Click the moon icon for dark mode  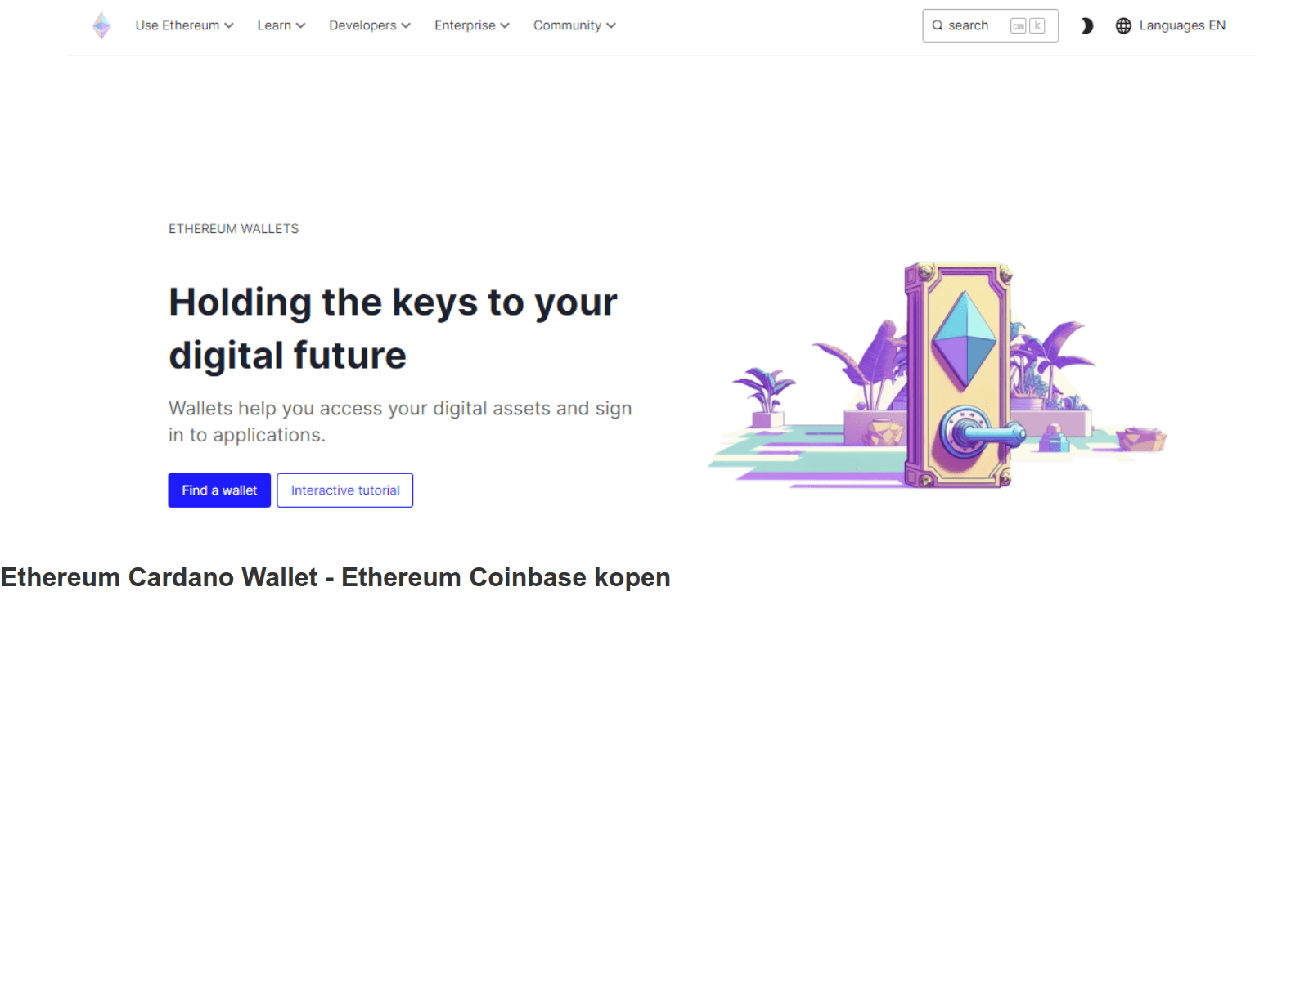coord(1087,25)
